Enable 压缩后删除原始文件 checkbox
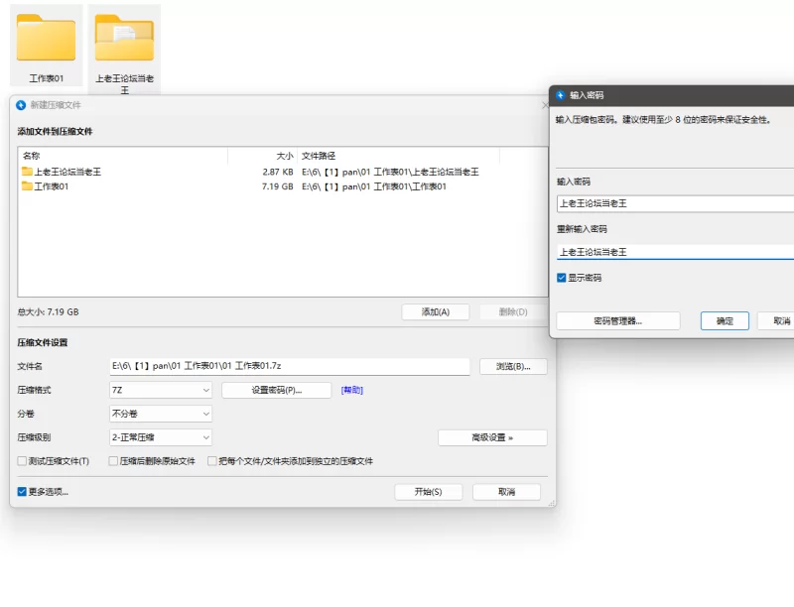The width and height of the screenshot is (794, 607). click(x=113, y=461)
